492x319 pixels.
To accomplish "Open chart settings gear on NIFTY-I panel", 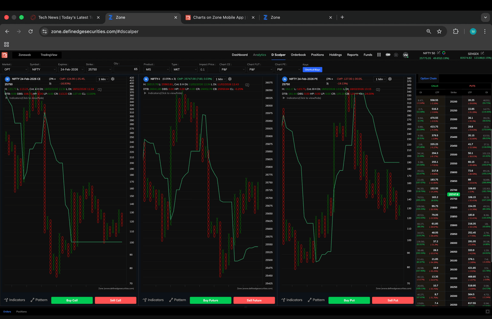I will click(229, 79).
